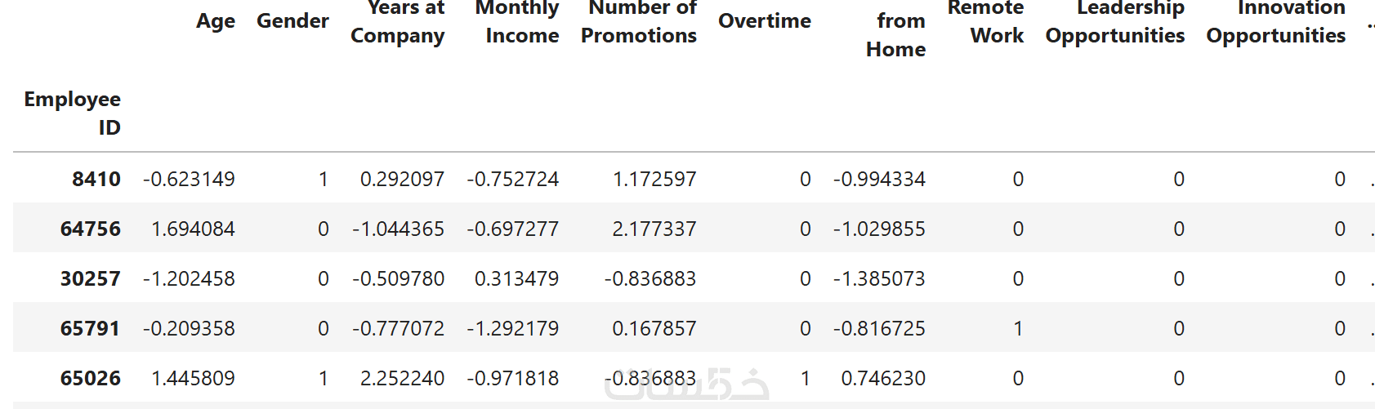The image size is (1375, 409).
Task: Click the Years at Company header
Action: coord(398,22)
